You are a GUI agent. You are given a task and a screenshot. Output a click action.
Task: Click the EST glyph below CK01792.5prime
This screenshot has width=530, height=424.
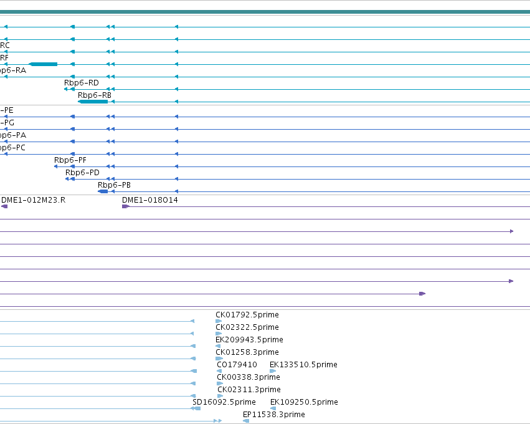[219, 321]
